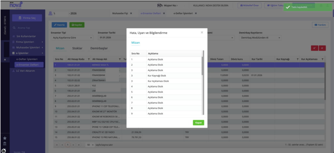Open the 50 rows per page dropdown
Image resolution: width=334 pixels, height=153 pixels.
click(x=90, y=145)
